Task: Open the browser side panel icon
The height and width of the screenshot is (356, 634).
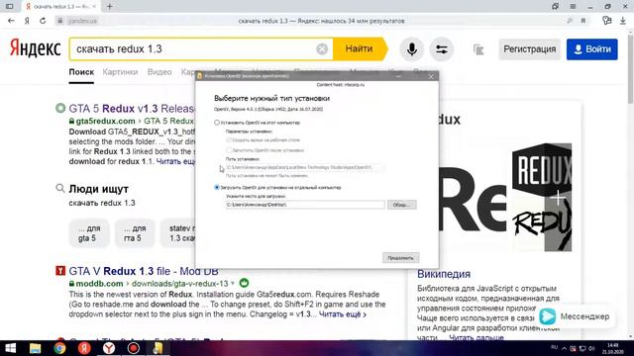Action: coord(9,7)
